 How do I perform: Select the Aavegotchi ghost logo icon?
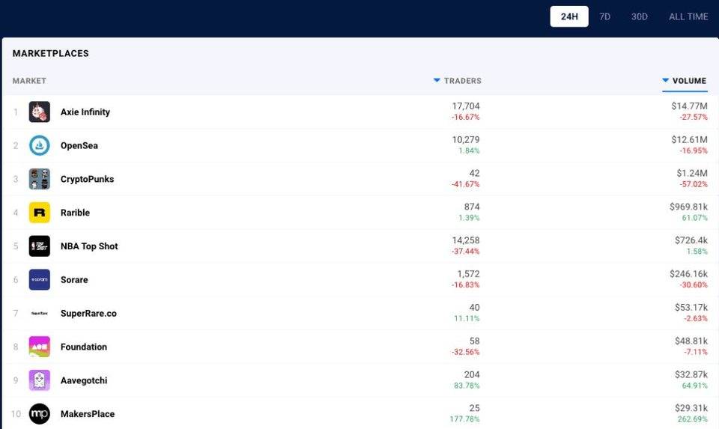tap(40, 380)
